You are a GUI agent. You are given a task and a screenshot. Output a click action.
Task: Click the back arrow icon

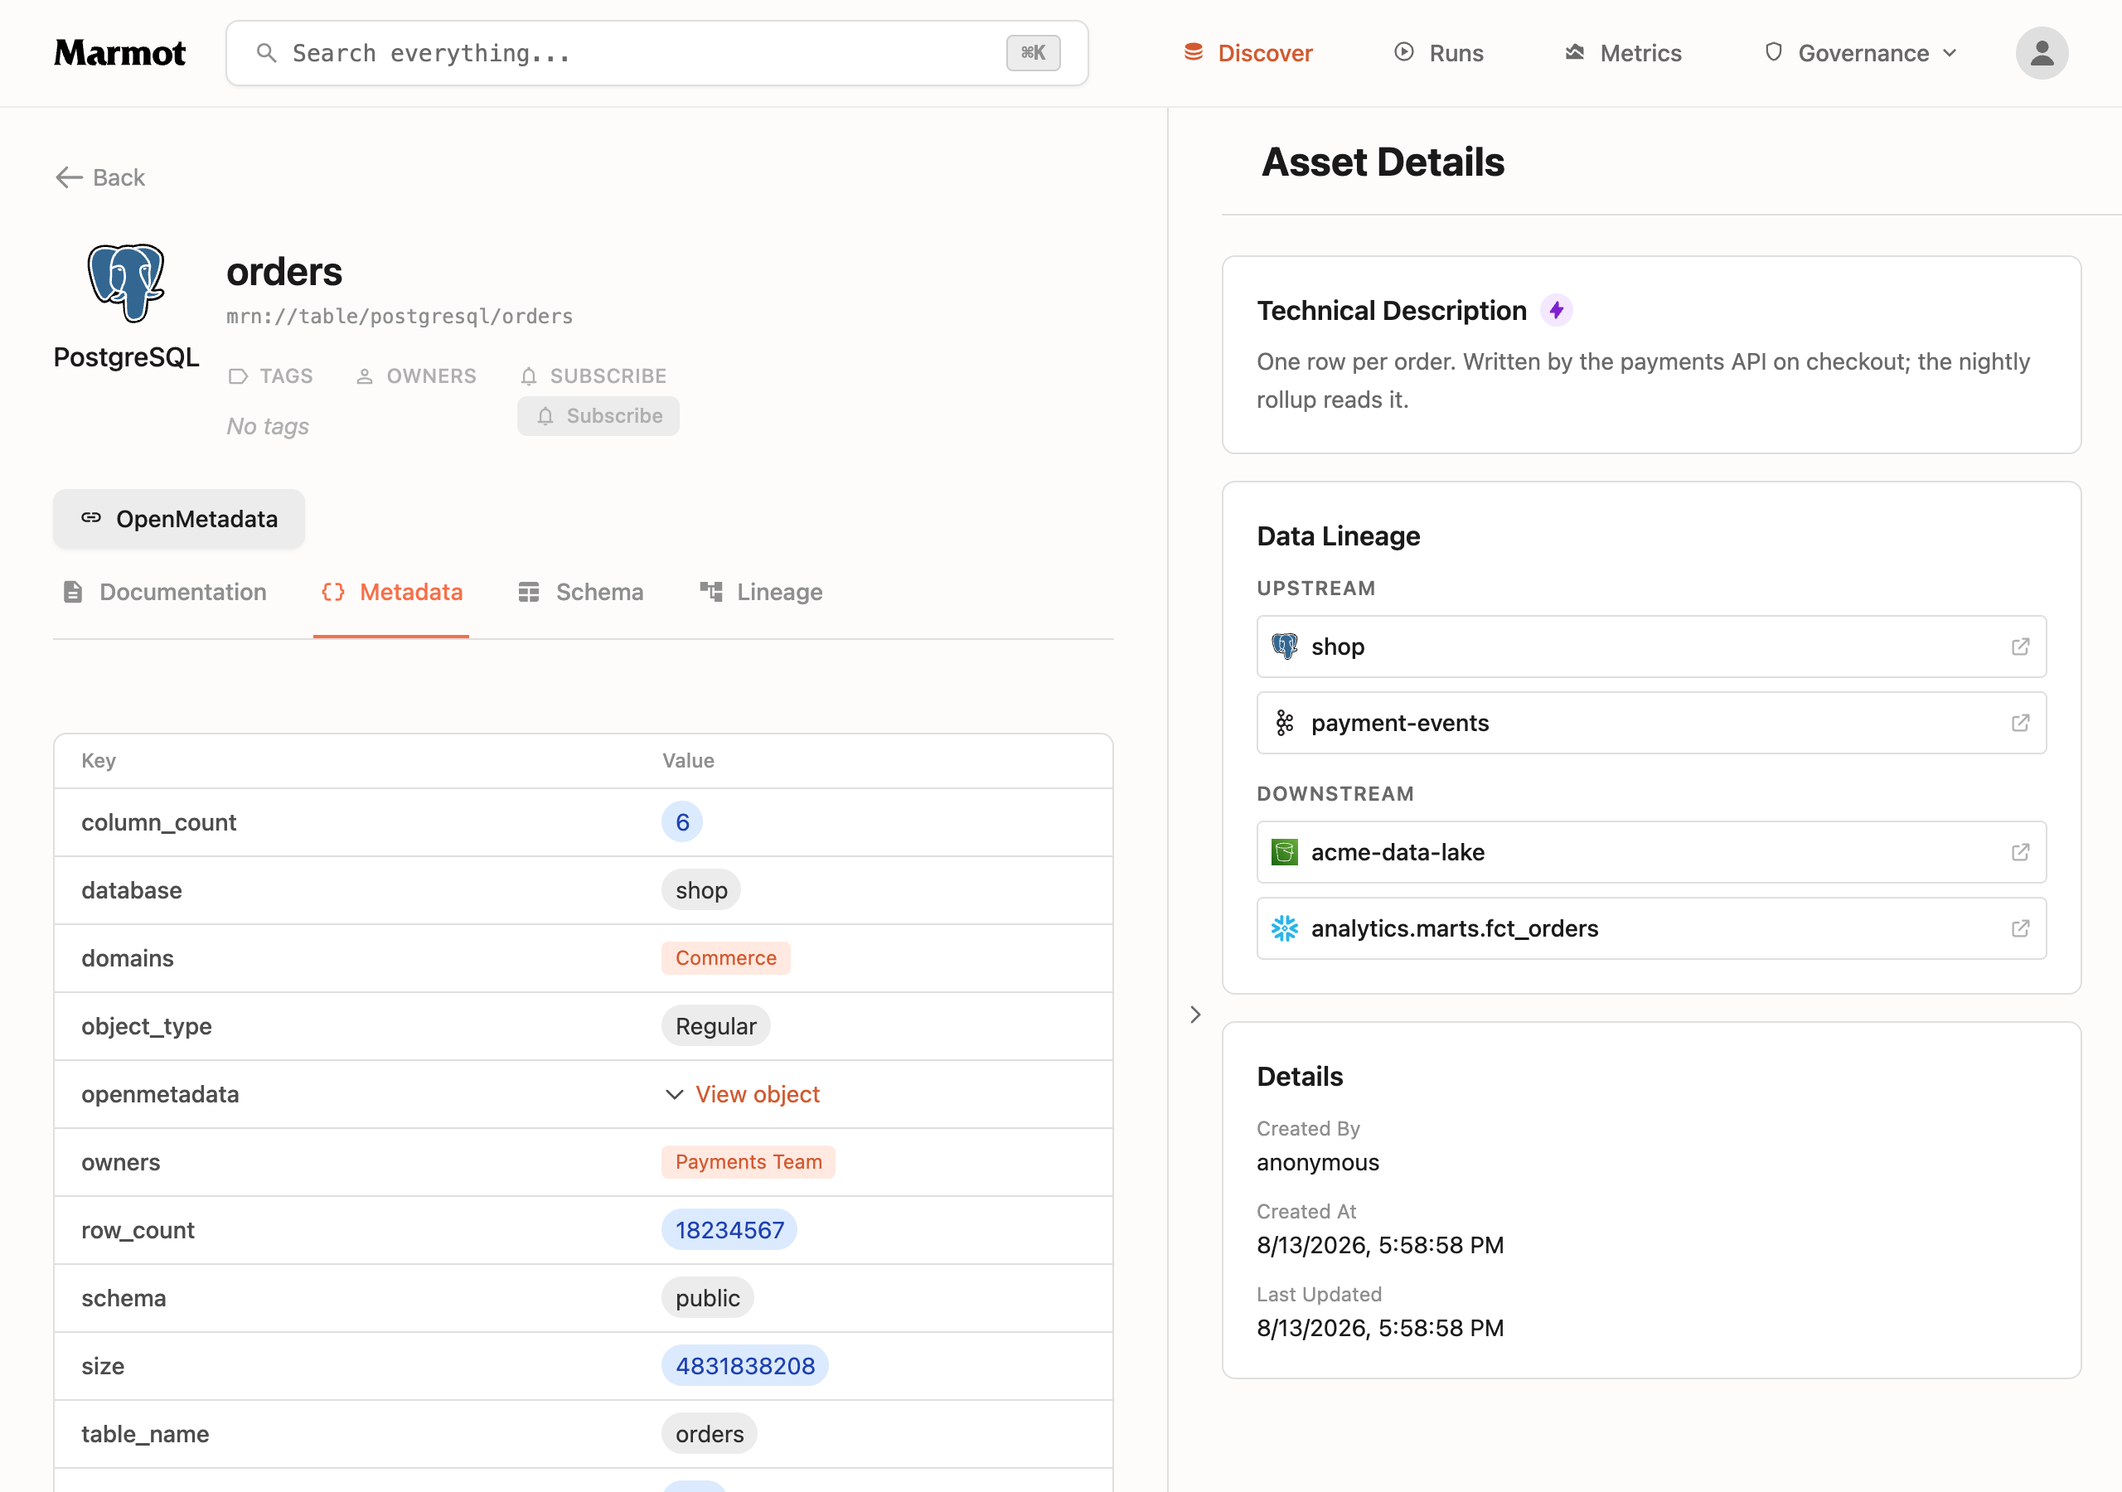coord(70,177)
